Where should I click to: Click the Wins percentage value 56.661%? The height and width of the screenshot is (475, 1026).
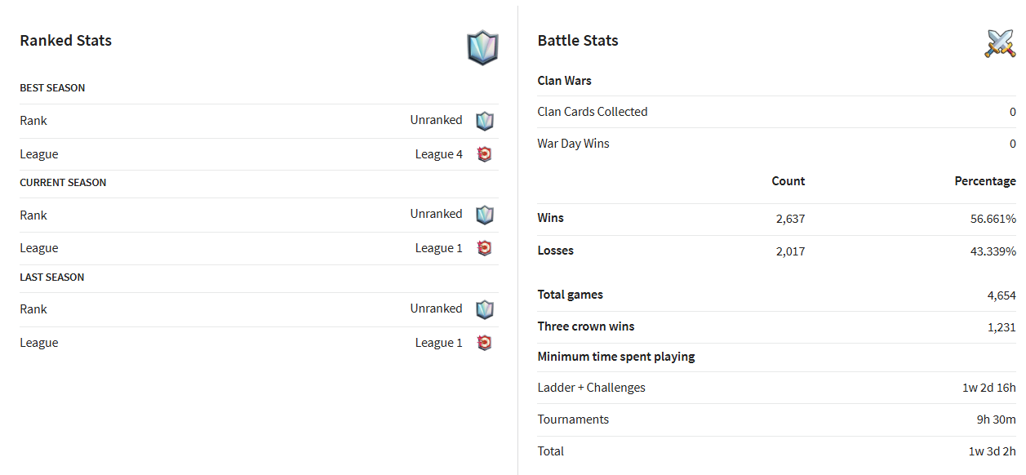click(x=993, y=219)
